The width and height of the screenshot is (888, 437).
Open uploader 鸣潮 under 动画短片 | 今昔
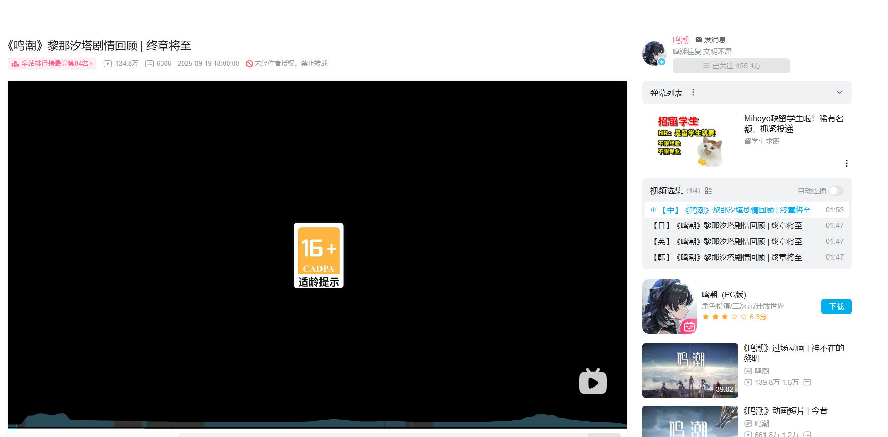pos(762,424)
